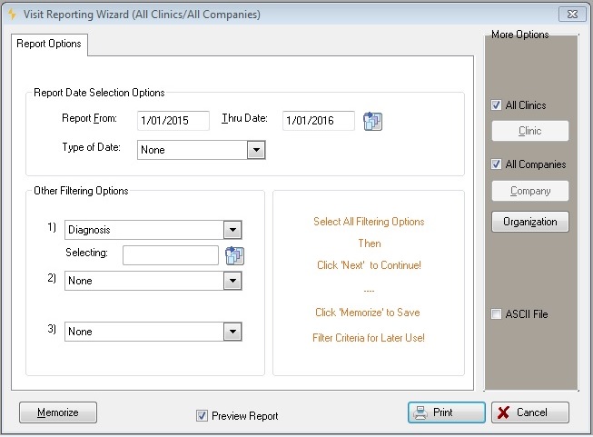Uncheck the All Companies checkbox
This screenshot has width=593, height=437.
tap(496, 164)
